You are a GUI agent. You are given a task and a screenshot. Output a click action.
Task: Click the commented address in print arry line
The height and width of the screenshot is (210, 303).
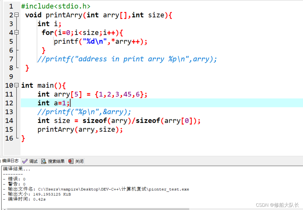point(127,59)
